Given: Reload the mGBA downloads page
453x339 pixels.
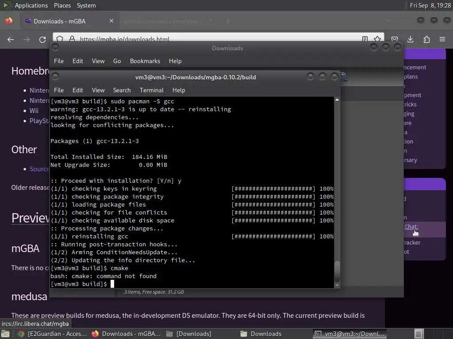Looking at the screenshot, I should pos(42,39).
